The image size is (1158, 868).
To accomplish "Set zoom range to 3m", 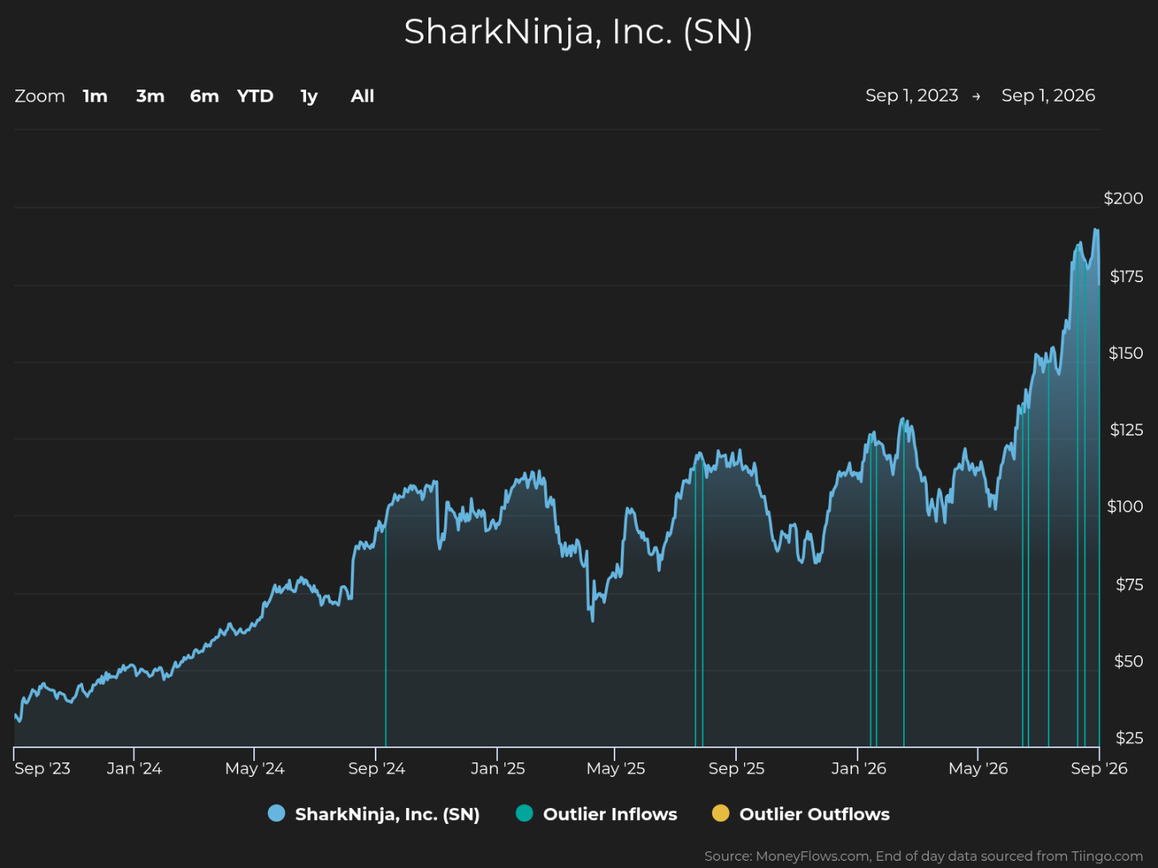I will (150, 96).
